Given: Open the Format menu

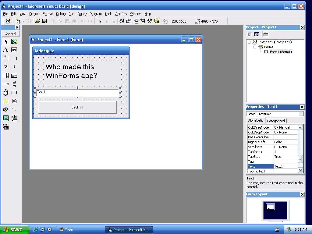Looking at the screenshot, I should click(x=48, y=14).
